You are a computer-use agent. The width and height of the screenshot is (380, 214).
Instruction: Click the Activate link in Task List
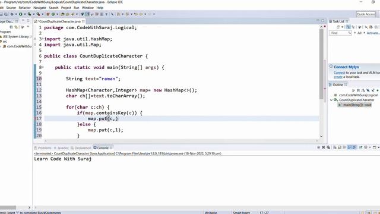pos(373,33)
